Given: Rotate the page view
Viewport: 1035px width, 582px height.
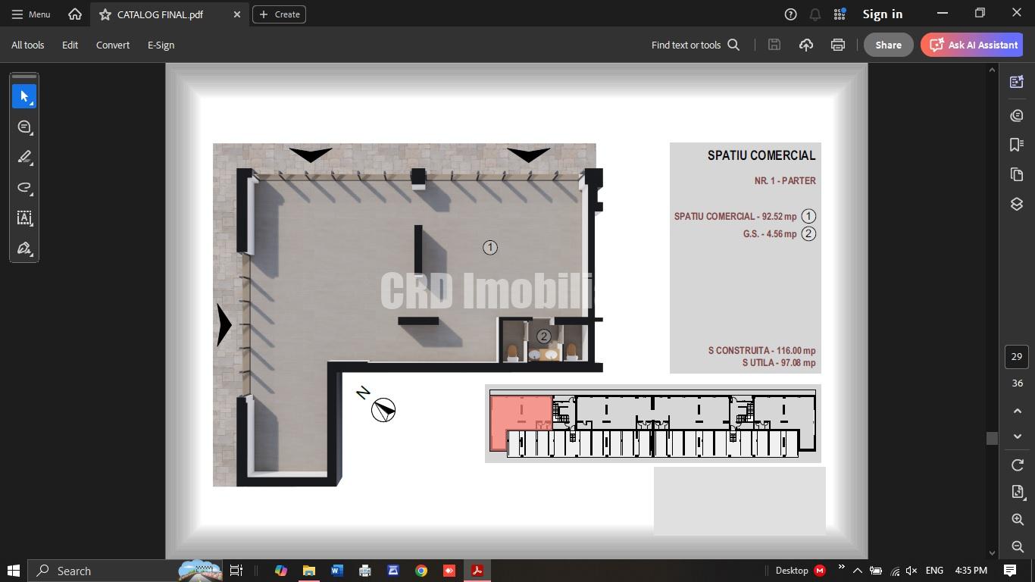Looking at the screenshot, I should (x=1018, y=465).
